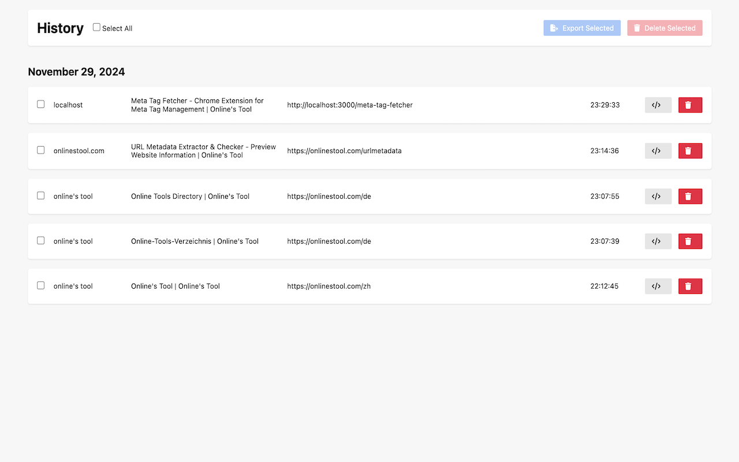739x462 pixels.
Task: Select the checkbox on the 23:07:55 entry
Action: [40, 195]
